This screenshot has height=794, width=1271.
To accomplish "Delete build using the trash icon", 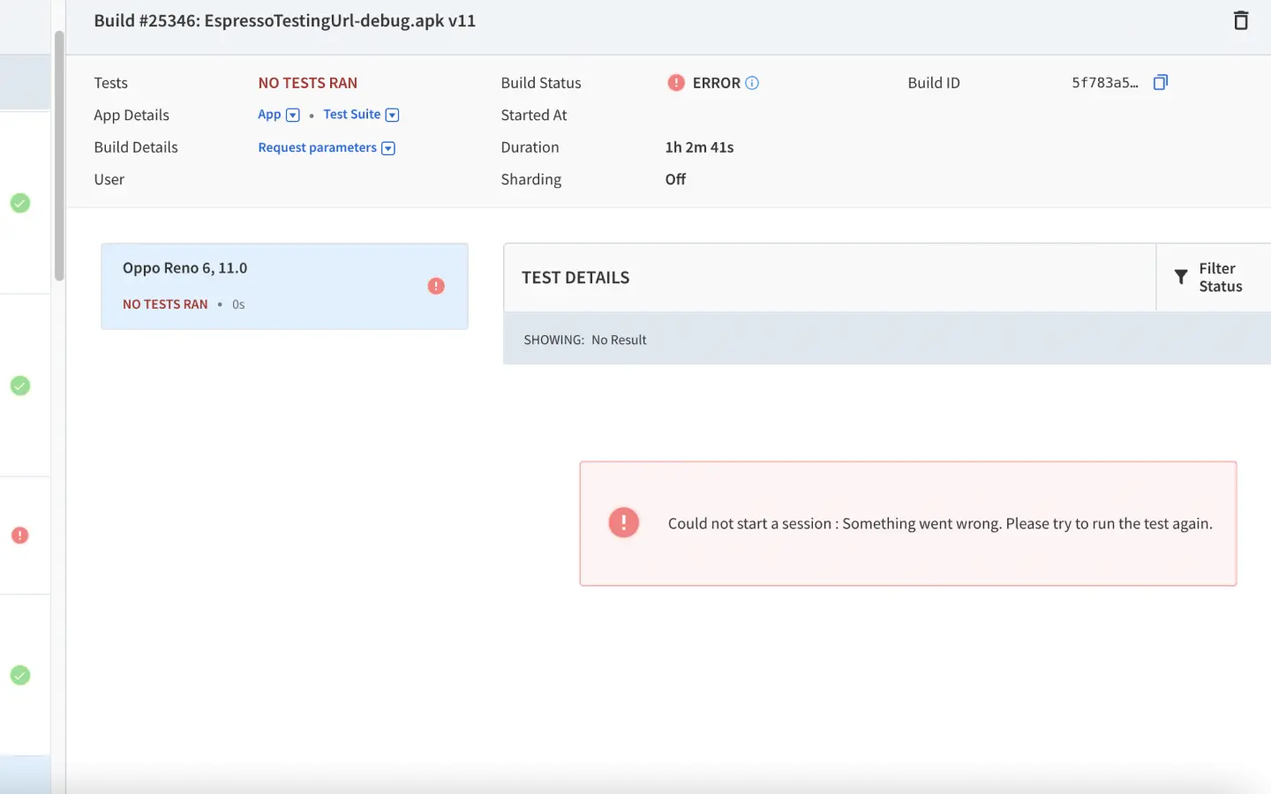I will click(1240, 20).
